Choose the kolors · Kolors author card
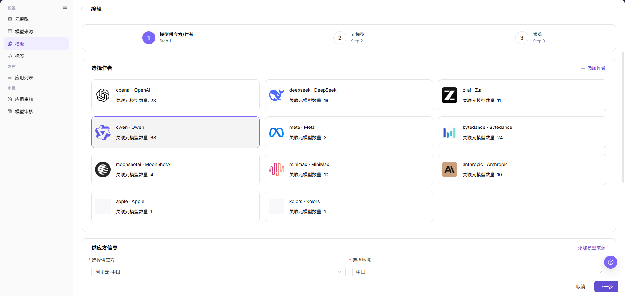This screenshot has width=625, height=296. (349, 207)
